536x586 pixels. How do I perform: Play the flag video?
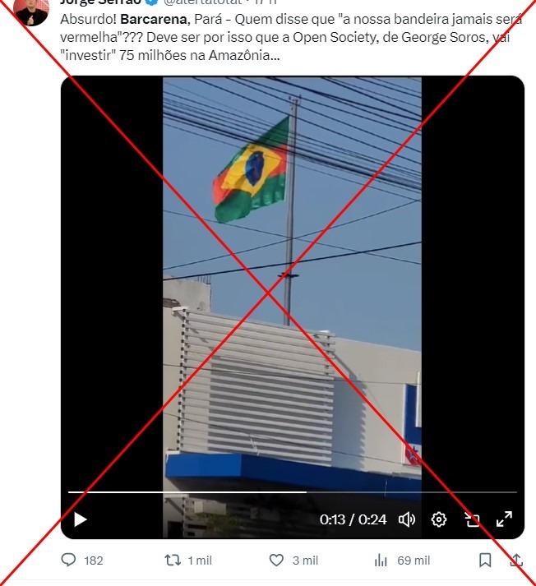pos(80,519)
